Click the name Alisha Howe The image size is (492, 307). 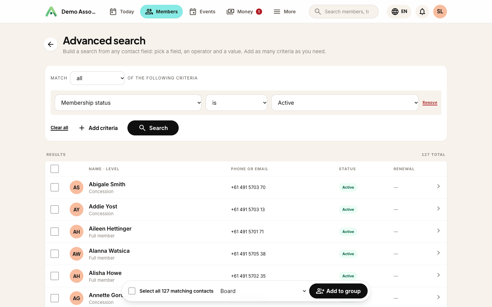tap(105, 273)
